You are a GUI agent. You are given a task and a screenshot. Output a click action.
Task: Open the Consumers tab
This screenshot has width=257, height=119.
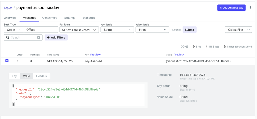(x=50, y=18)
